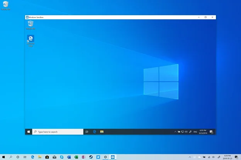
Task: Open Word on host taskbar
Action: coord(69,157)
